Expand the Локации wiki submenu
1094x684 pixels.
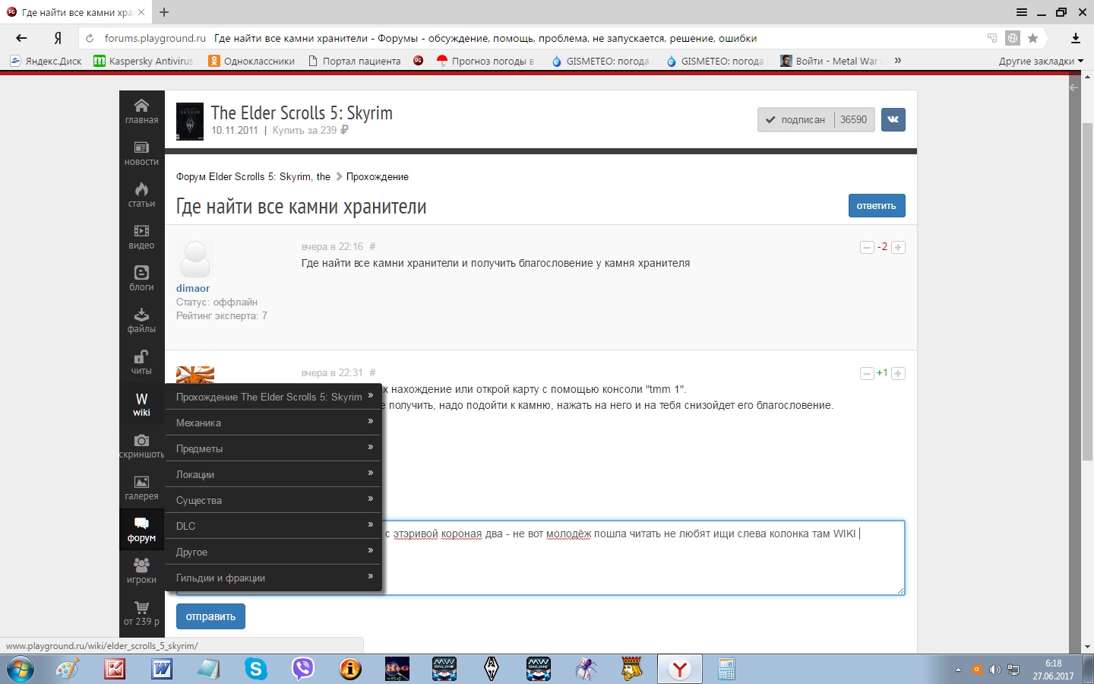tap(273, 474)
